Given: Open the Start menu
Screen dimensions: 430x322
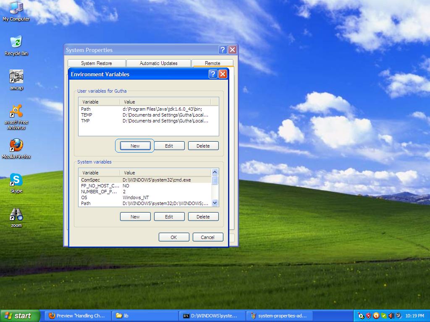Looking at the screenshot, I should tap(20, 315).
